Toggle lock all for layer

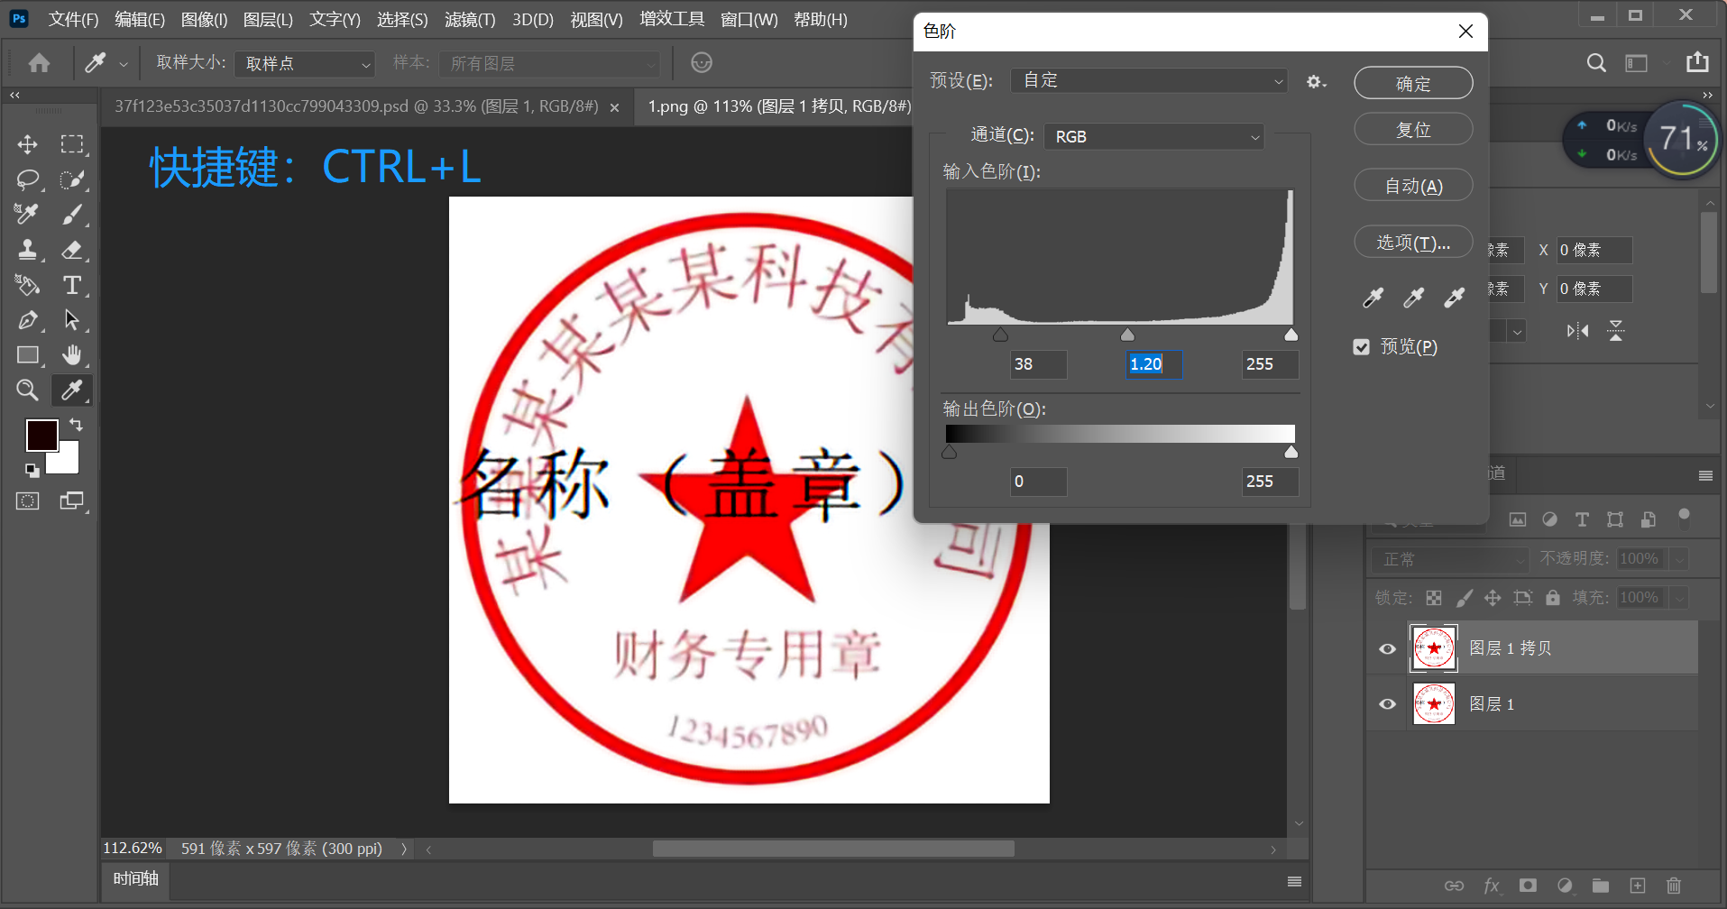coord(1553,598)
